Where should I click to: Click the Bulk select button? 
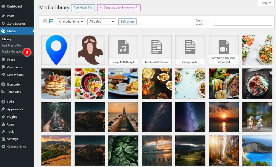coord(127,22)
